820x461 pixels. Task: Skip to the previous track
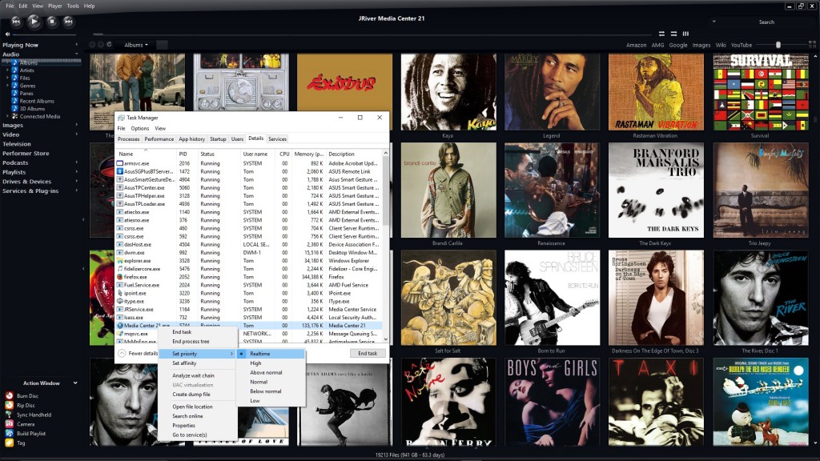tap(16, 22)
